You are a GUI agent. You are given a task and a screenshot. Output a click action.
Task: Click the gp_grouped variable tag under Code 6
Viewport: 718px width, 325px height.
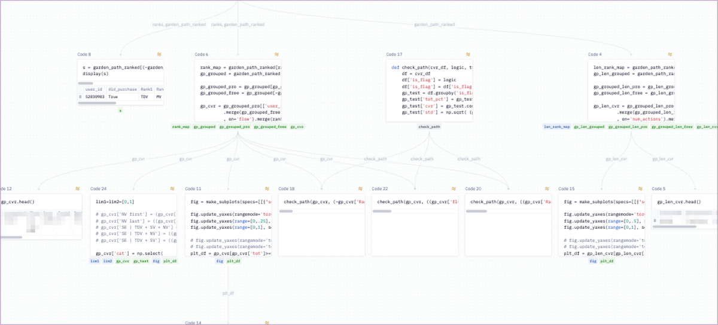tap(204, 127)
